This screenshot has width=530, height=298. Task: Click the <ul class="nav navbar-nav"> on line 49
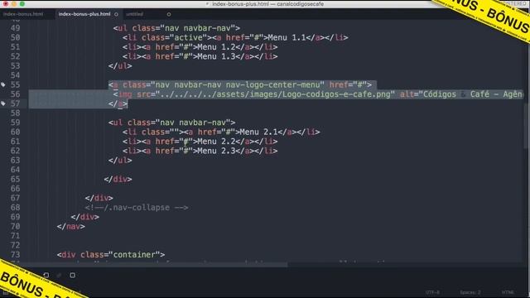point(176,28)
